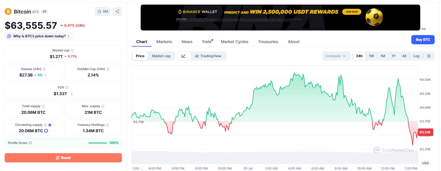Open Total supply info icon

pyautogui.click(x=43, y=106)
